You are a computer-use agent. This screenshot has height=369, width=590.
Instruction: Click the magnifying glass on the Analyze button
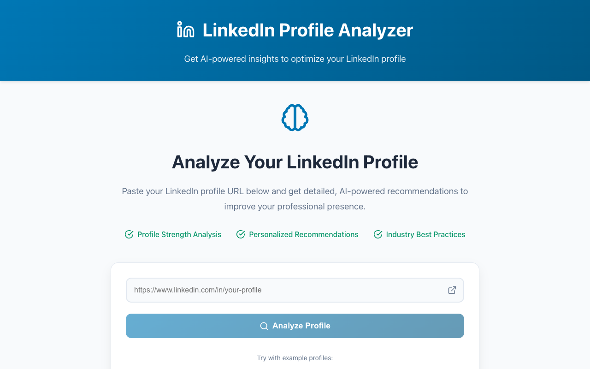[x=264, y=326]
